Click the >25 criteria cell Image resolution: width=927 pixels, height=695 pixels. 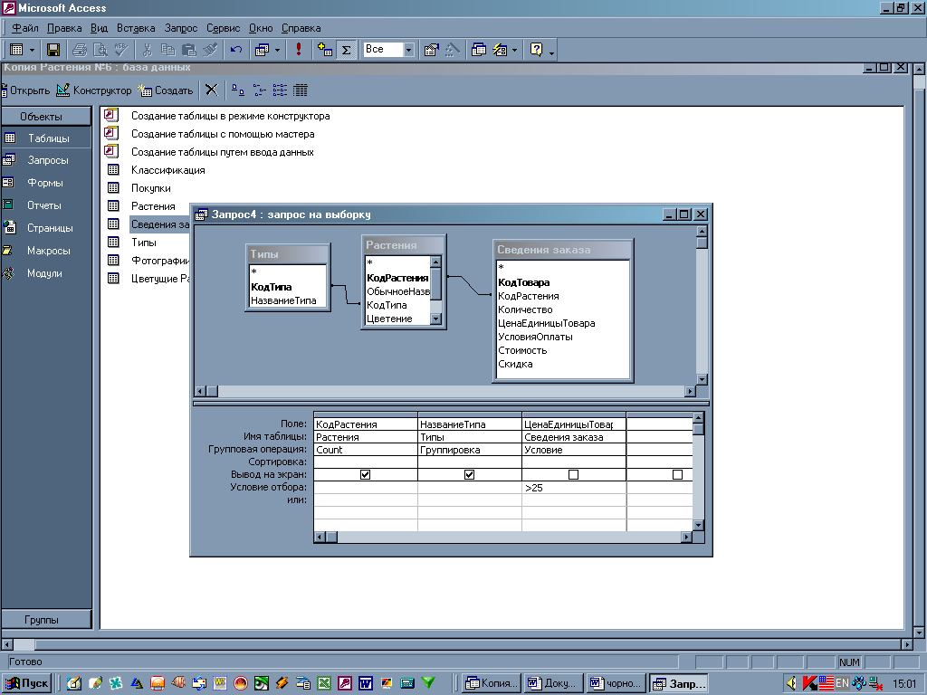(x=573, y=488)
